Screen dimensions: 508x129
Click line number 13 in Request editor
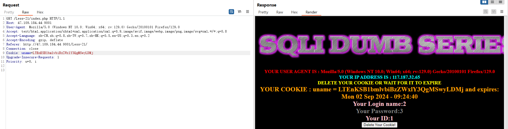click(x=3, y=70)
